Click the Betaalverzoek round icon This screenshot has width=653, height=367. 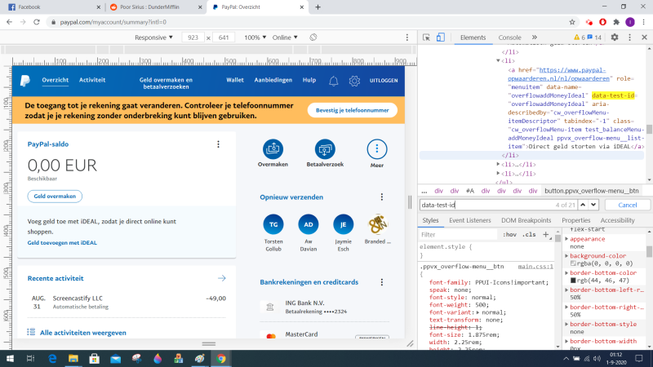coord(325,149)
